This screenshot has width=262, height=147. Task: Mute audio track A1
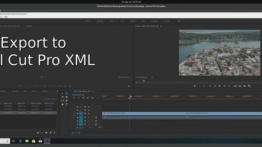coord(89,118)
